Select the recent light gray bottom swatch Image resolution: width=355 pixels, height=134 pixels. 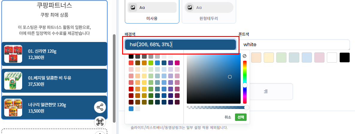[138, 109]
